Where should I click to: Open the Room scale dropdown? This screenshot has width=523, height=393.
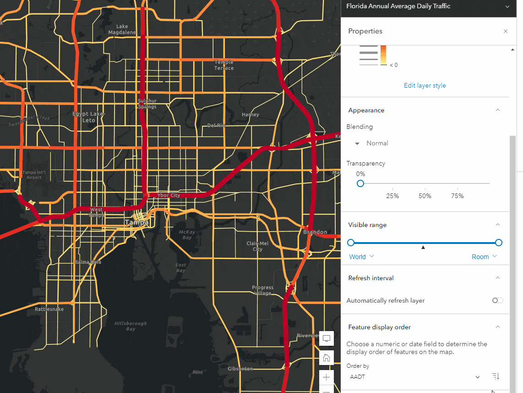coord(485,257)
